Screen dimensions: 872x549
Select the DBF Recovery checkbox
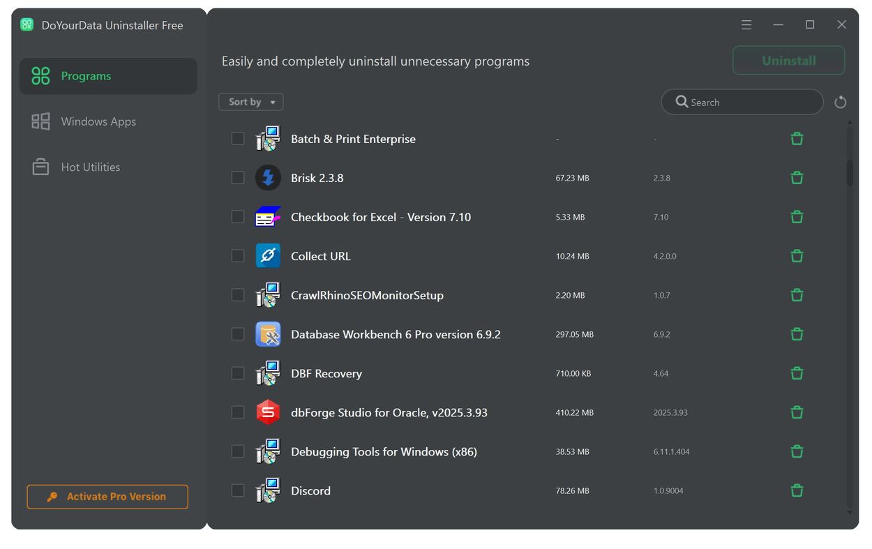point(237,373)
